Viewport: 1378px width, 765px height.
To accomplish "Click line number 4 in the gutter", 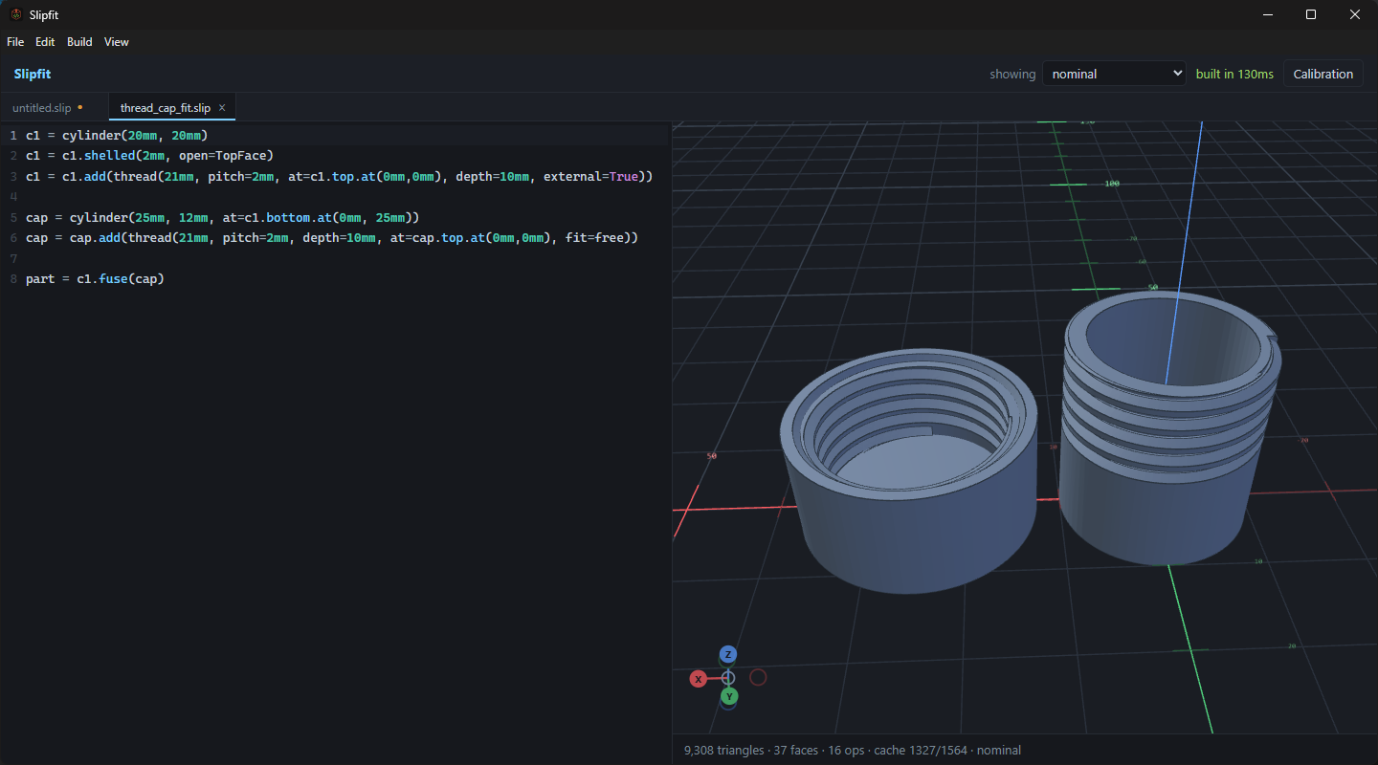I will click(13, 196).
